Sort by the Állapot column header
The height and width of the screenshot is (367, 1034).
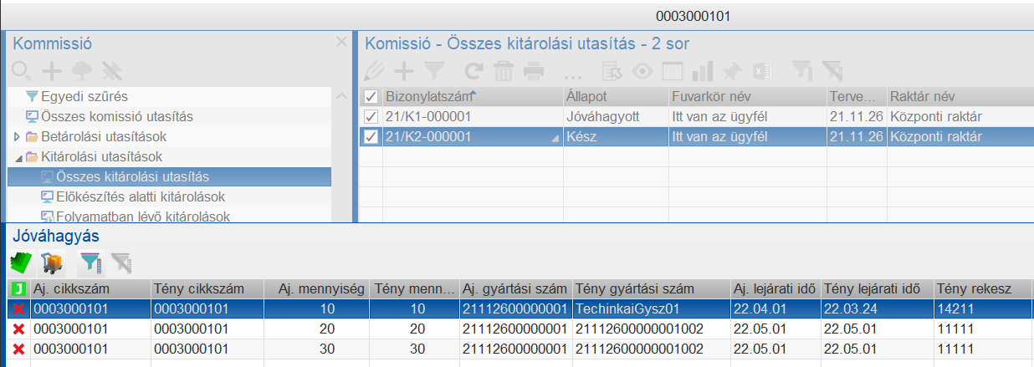pyautogui.click(x=614, y=95)
